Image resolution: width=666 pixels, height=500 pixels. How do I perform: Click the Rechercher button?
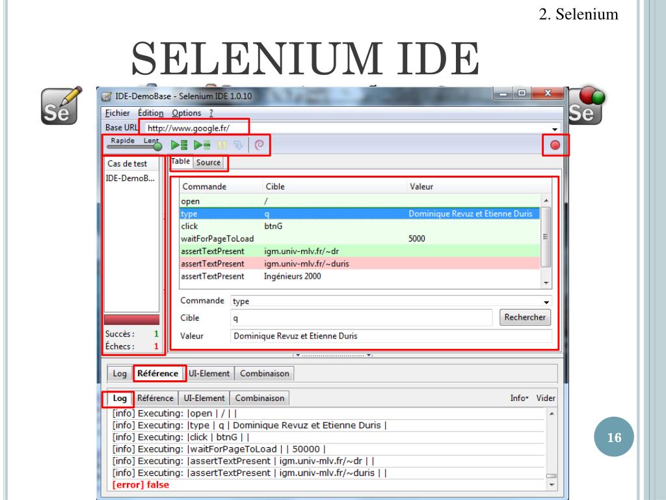click(x=525, y=317)
